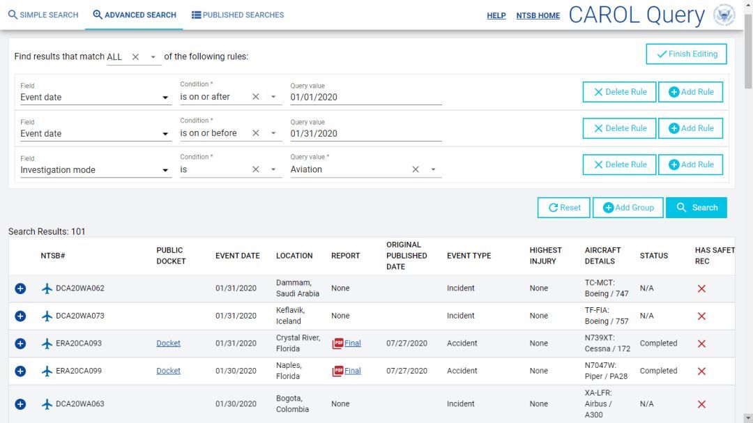
Task: Switch to the Simple Search tab
Action: pyautogui.click(x=43, y=15)
